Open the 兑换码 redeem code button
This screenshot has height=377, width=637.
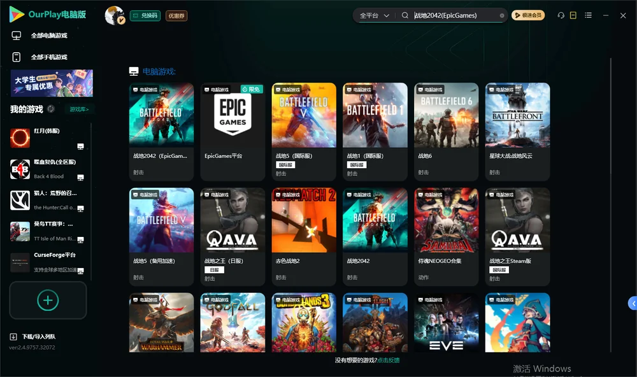click(145, 16)
